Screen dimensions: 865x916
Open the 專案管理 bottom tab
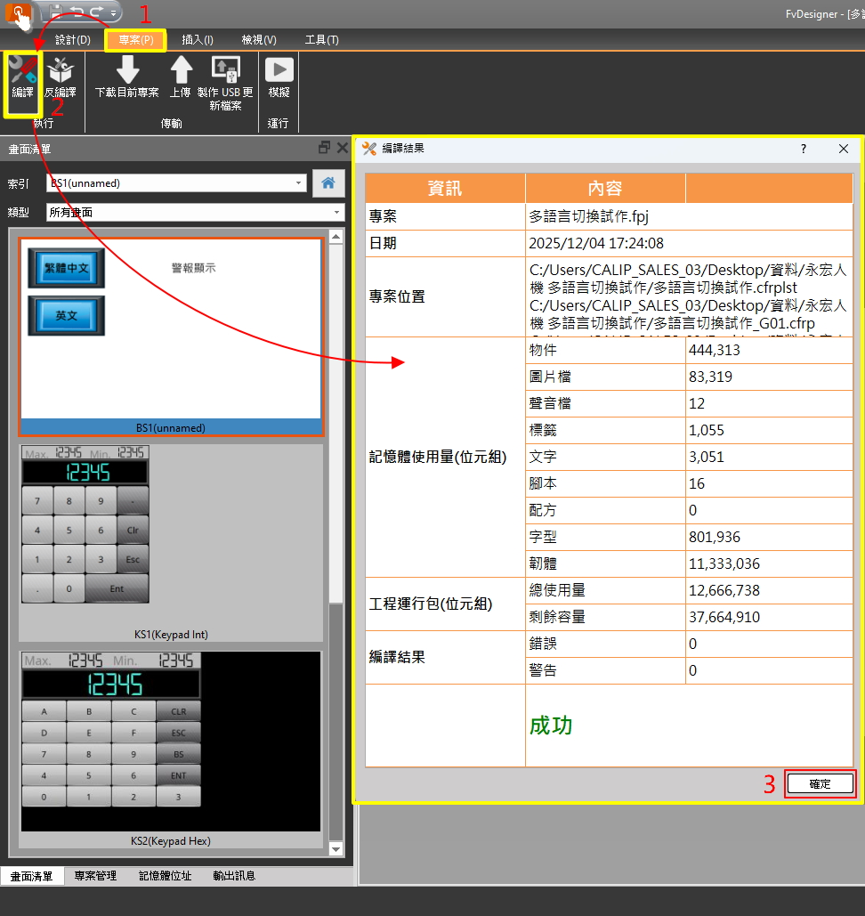point(95,876)
